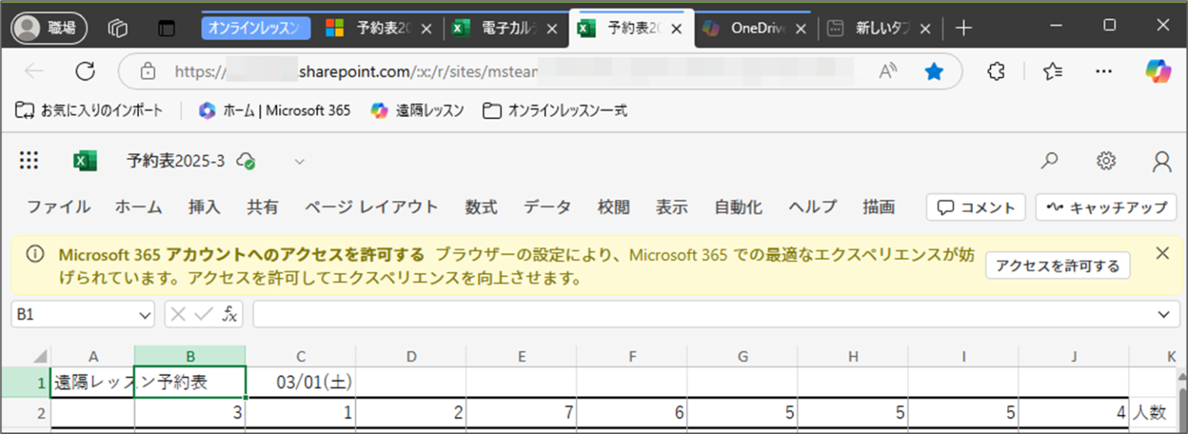Click the site lock icon in address bar

tap(148, 72)
